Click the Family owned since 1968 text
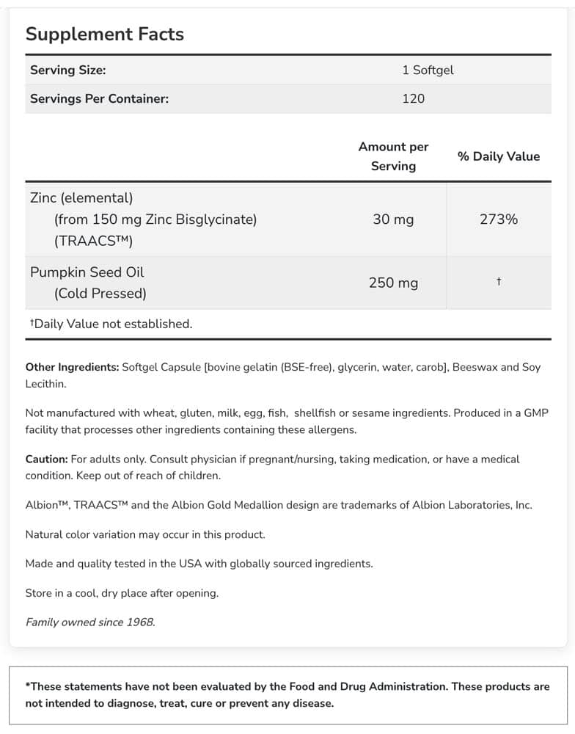This screenshot has width=575, height=734. (90, 622)
